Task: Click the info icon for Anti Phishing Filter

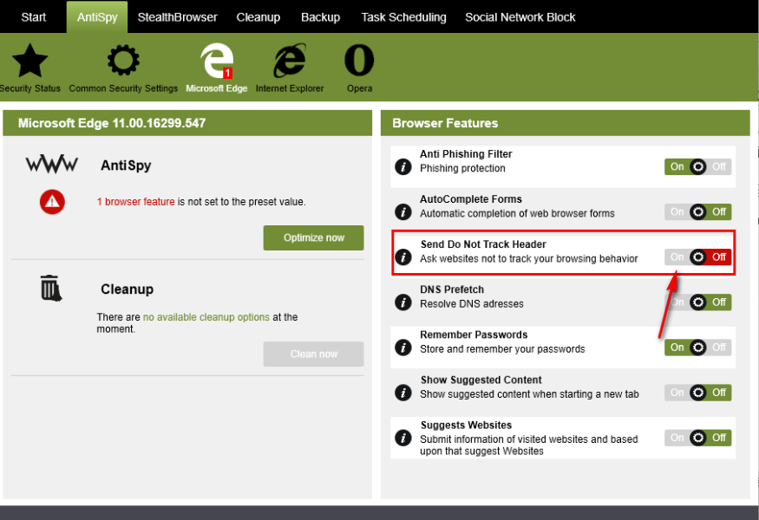Action: pos(403,167)
